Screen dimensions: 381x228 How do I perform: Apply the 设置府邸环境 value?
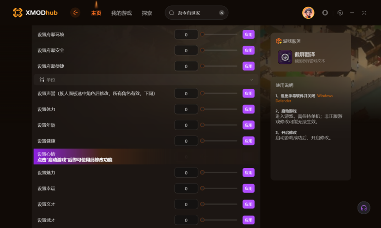click(248, 34)
